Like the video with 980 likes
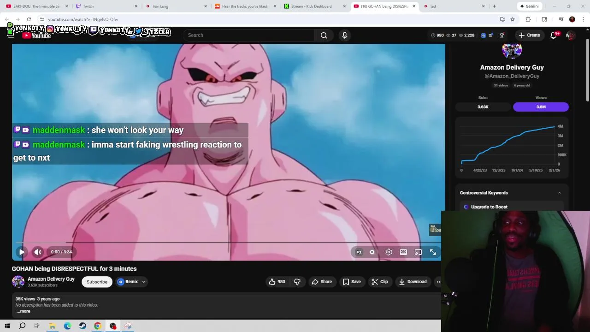 click(x=277, y=282)
